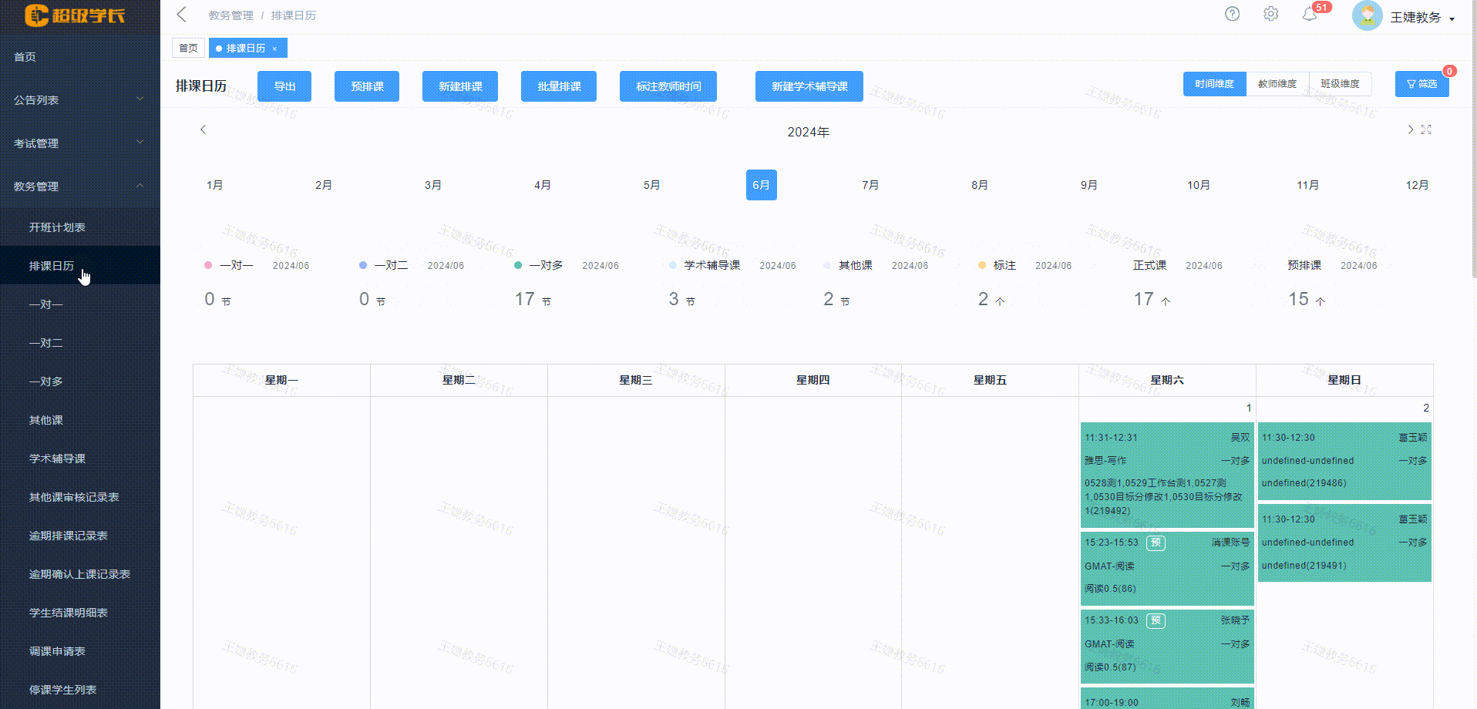
Task: Select the 时间维度 view mode
Action: (1214, 83)
